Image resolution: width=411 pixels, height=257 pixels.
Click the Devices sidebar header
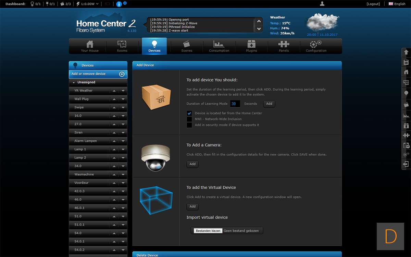click(98, 65)
